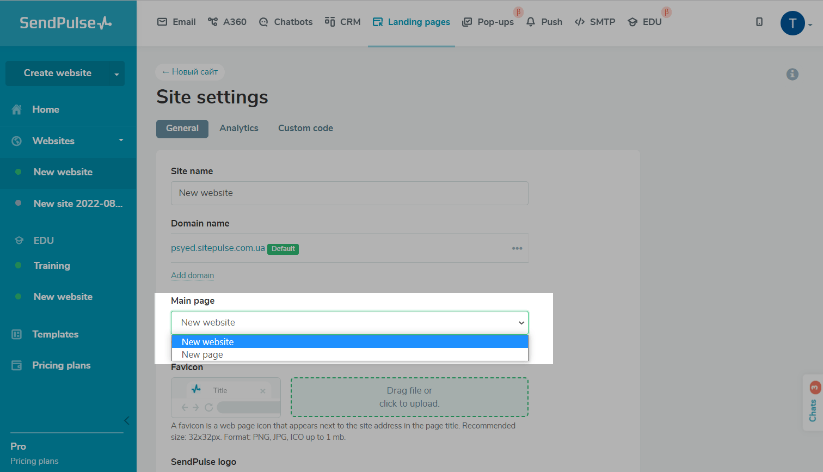Go back via Новый сайт link
Viewport: 823px width, 472px height.
(190, 72)
